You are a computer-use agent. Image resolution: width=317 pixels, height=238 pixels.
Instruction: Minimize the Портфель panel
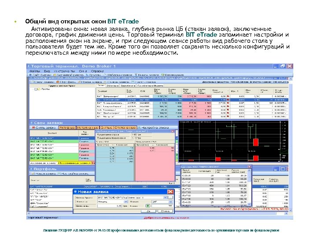[276, 169]
